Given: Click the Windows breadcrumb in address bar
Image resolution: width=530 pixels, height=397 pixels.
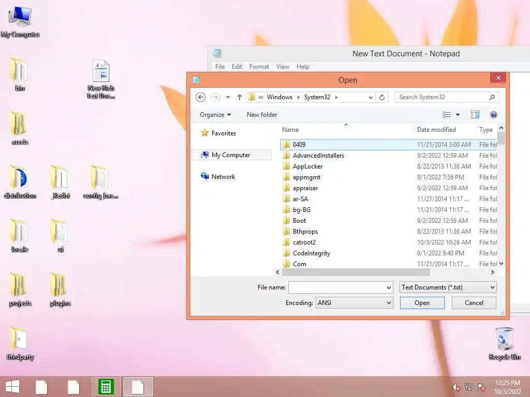Looking at the screenshot, I should click(279, 97).
